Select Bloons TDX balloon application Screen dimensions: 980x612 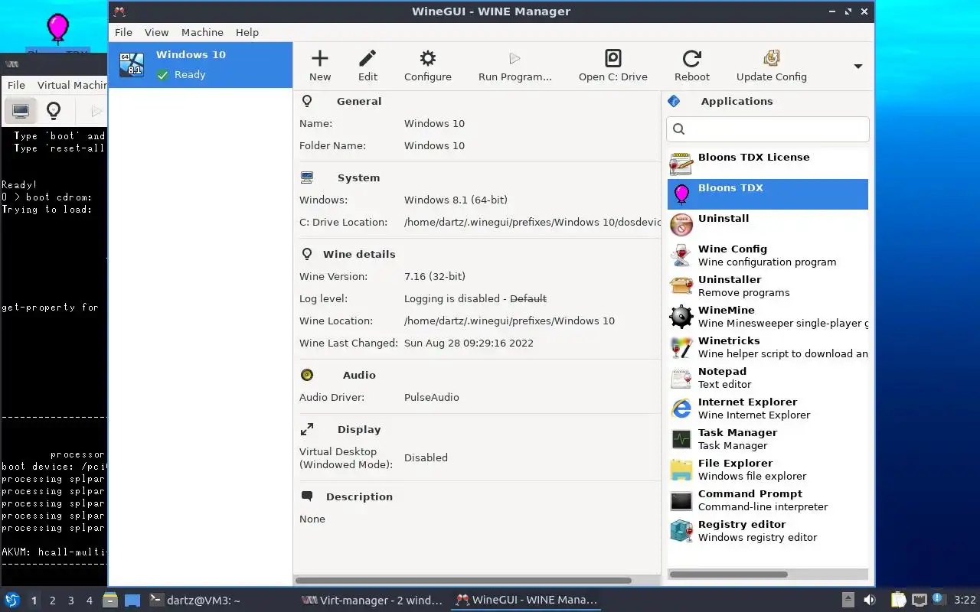768,194
